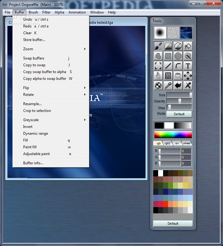Click the blue image buffer thumbnail
The width and height of the screenshot is (223, 246).
(x=186, y=33)
